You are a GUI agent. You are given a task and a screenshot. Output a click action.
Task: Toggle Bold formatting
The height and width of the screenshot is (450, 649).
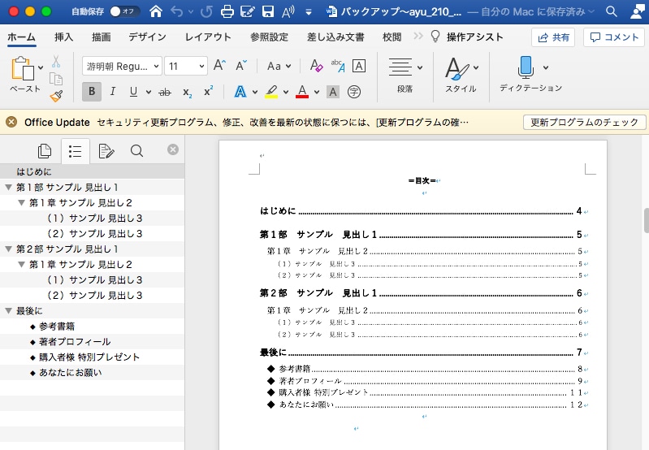(x=92, y=92)
